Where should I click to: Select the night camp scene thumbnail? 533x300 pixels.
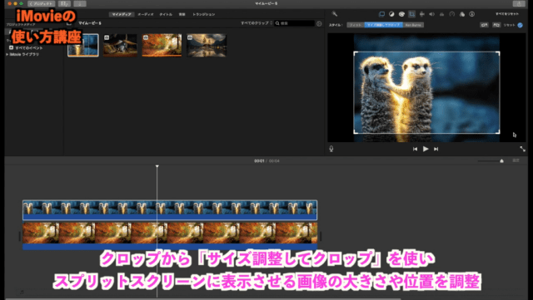tap(120, 45)
